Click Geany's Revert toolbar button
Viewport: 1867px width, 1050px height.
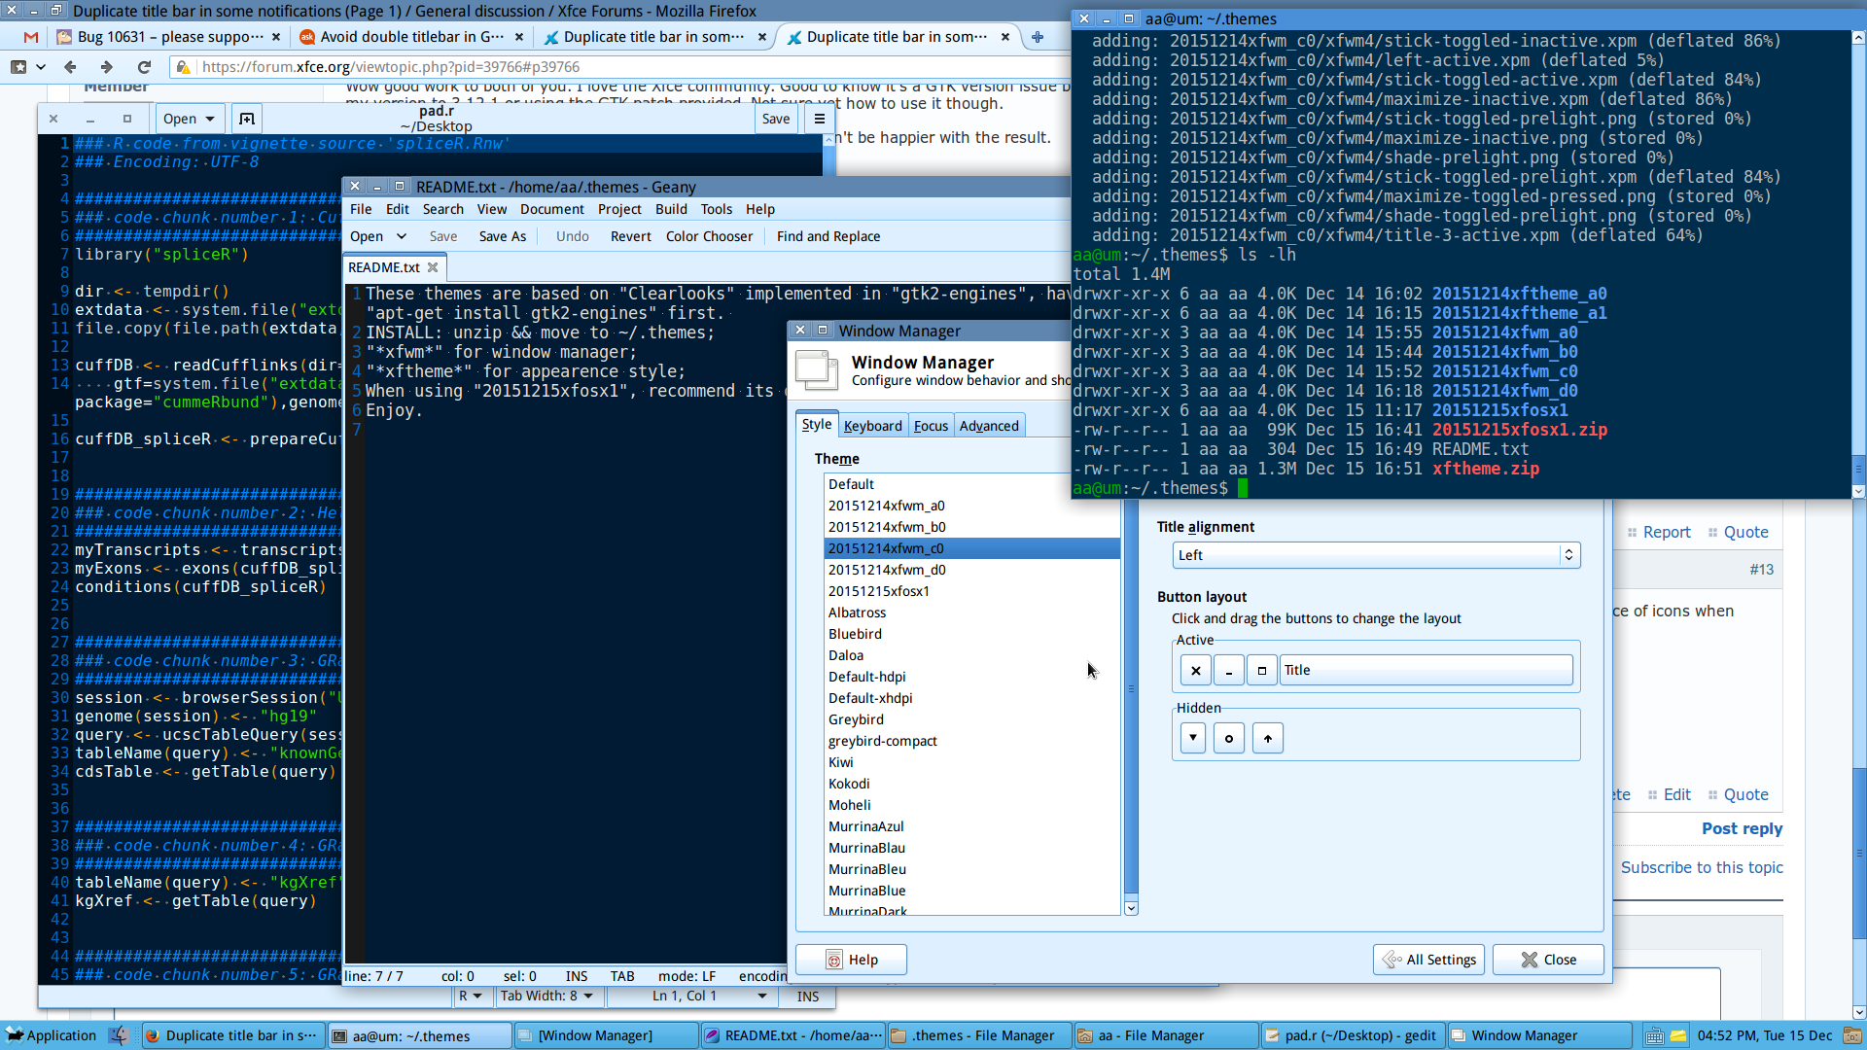pos(630,236)
